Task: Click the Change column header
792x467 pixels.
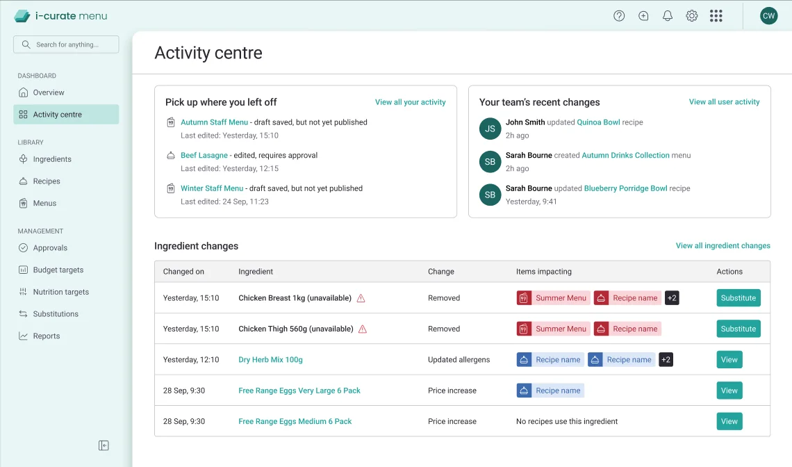Action: (441, 272)
